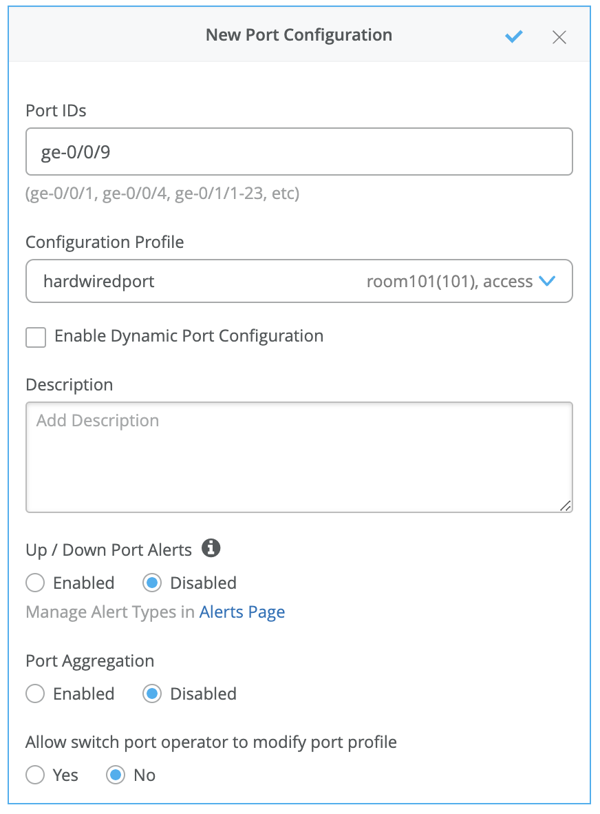Confirm the port configuration with the checkmark
The width and height of the screenshot is (600, 814).
point(513,36)
